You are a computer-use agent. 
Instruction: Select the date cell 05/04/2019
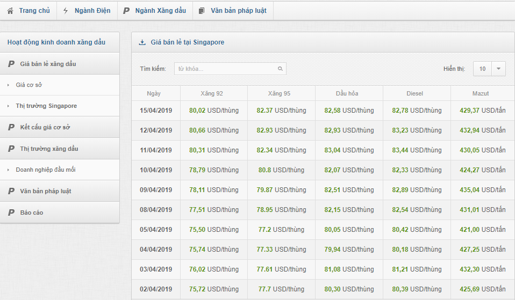coord(156,230)
